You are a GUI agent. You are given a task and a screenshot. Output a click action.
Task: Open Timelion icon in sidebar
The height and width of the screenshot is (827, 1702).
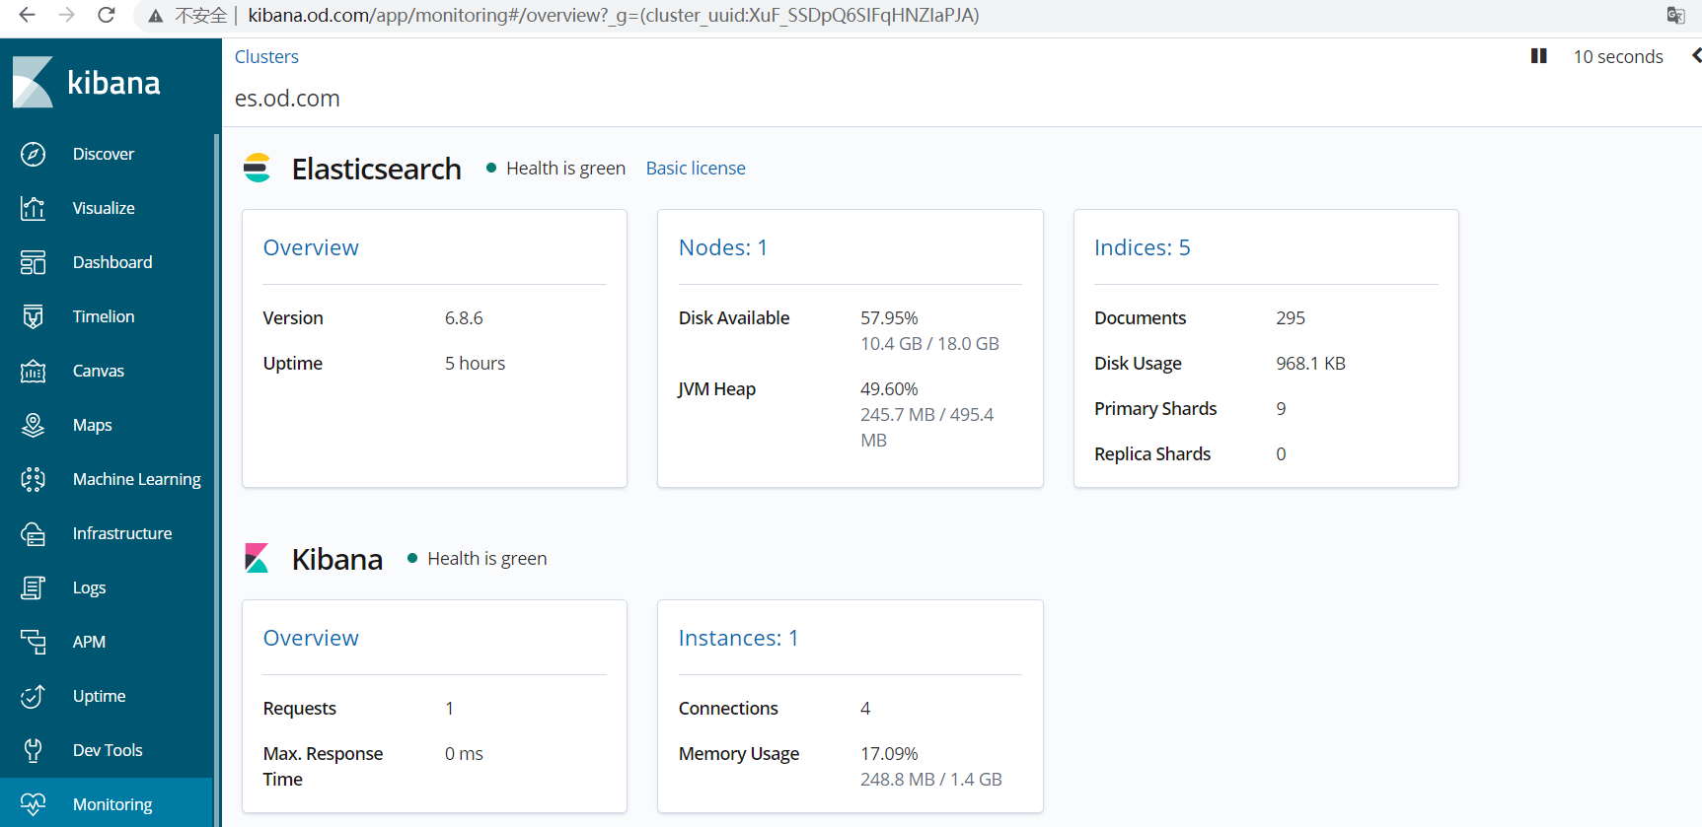tap(33, 316)
